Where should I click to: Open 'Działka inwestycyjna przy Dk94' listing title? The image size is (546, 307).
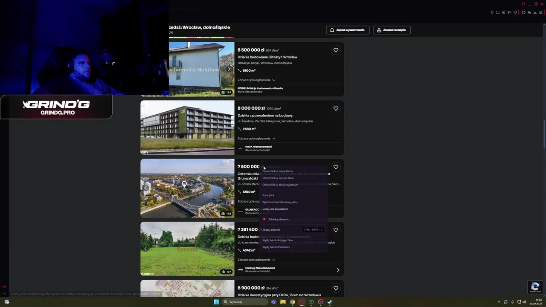[x=279, y=295]
